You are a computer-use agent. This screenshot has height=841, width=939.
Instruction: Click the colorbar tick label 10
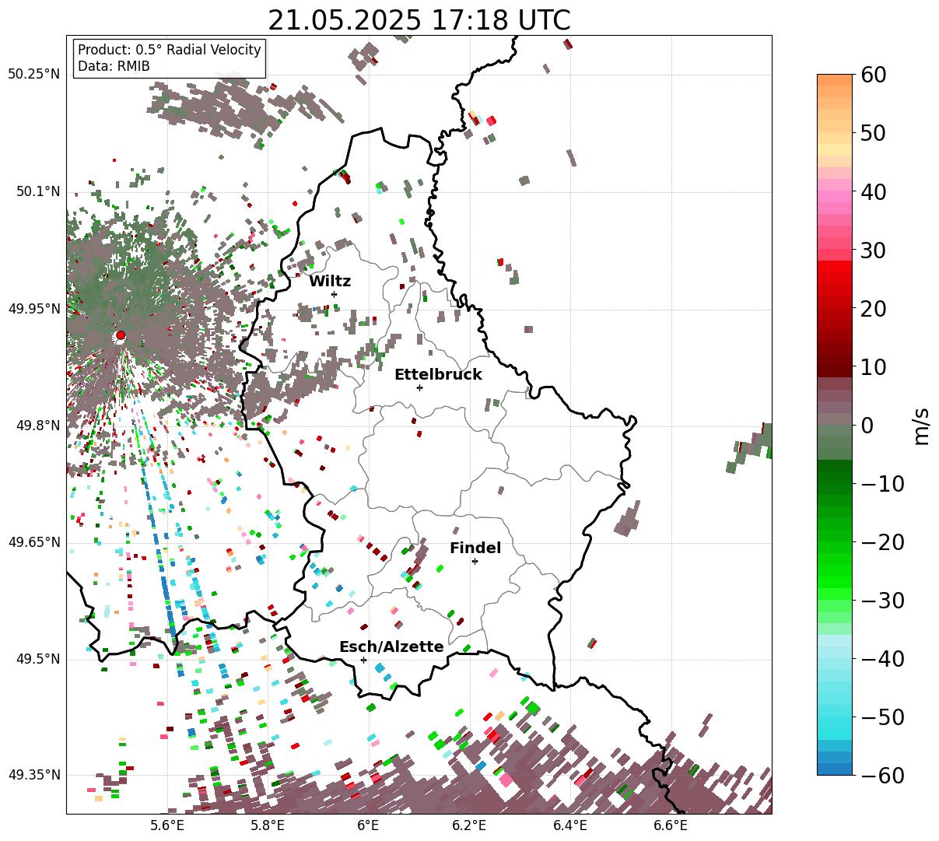(x=873, y=366)
